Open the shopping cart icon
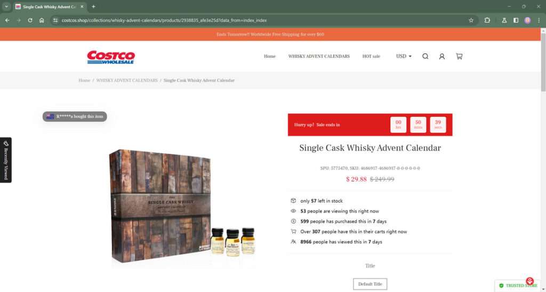This screenshot has width=546, height=292. (x=459, y=57)
